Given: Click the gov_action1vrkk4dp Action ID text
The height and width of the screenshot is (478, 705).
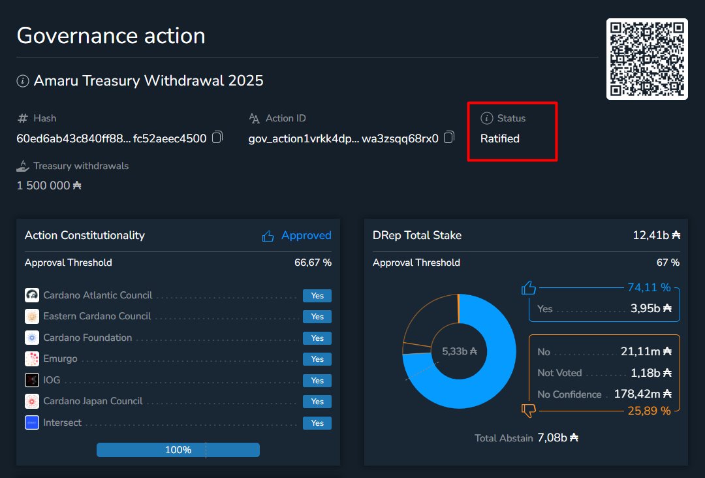Looking at the screenshot, I should (x=343, y=138).
